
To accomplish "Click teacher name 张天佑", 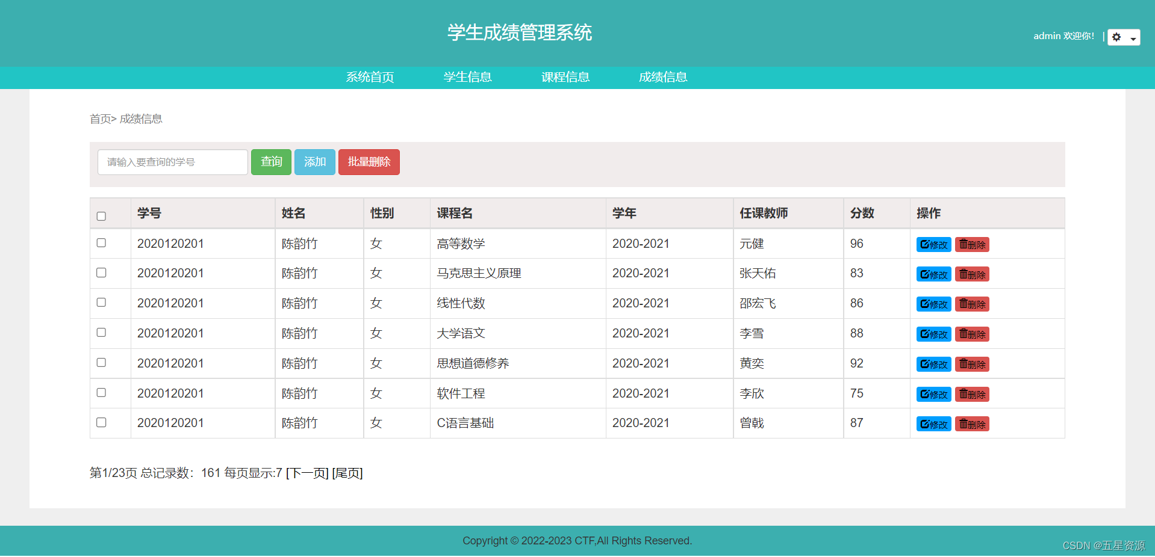I will point(758,274).
